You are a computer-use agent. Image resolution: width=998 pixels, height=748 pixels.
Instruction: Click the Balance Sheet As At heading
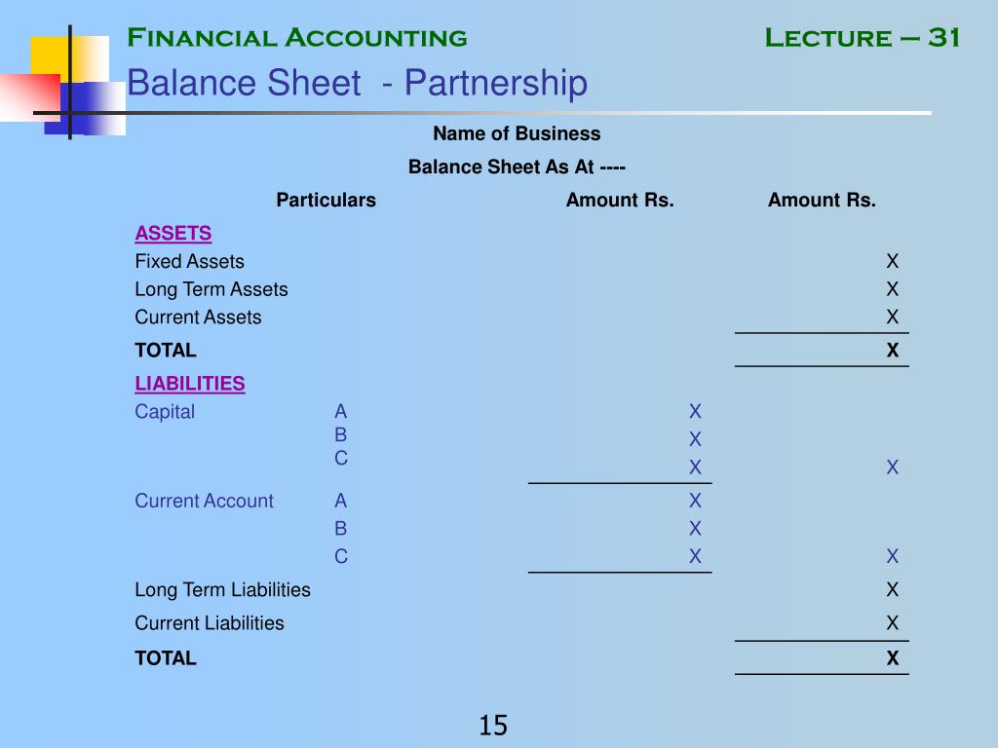click(517, 167)
